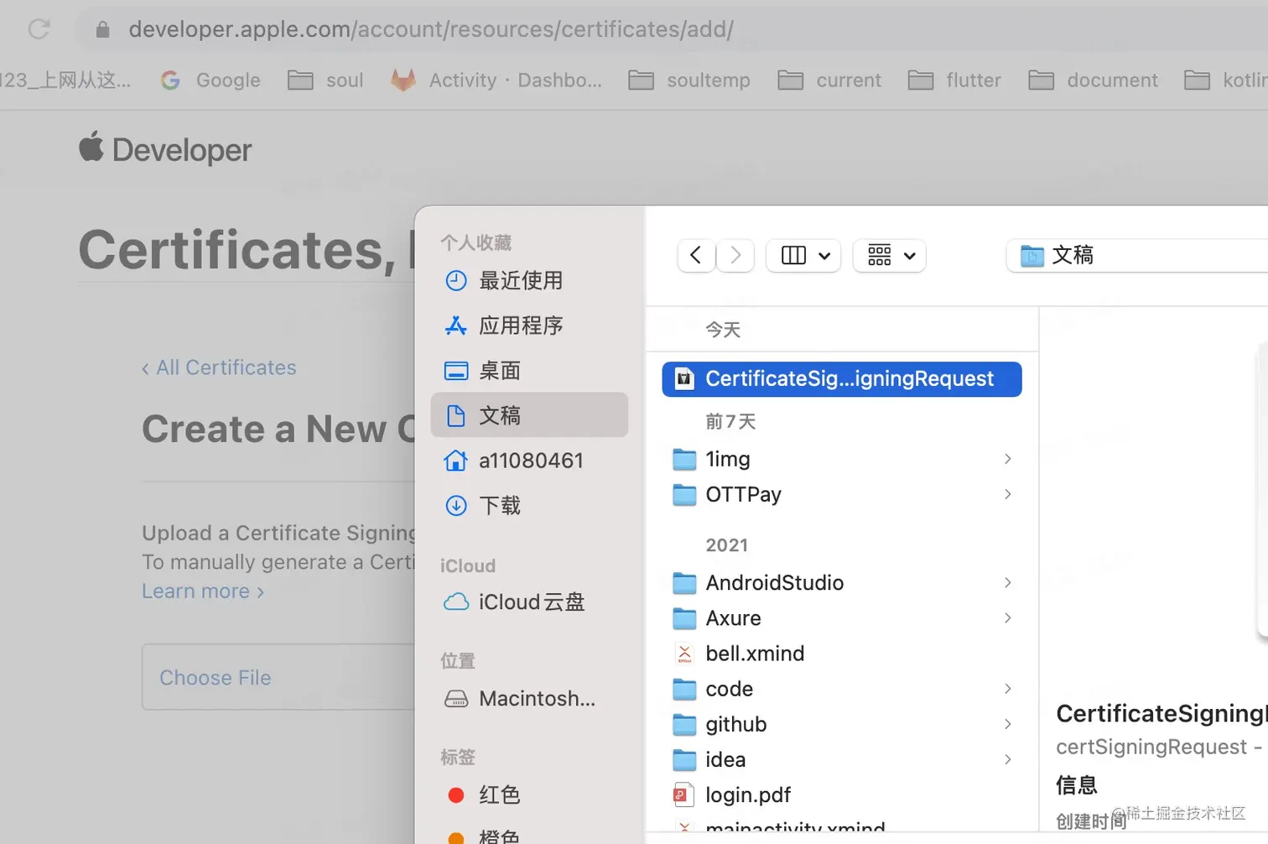Expand the 1img folder chevron

pos(1008,459)
